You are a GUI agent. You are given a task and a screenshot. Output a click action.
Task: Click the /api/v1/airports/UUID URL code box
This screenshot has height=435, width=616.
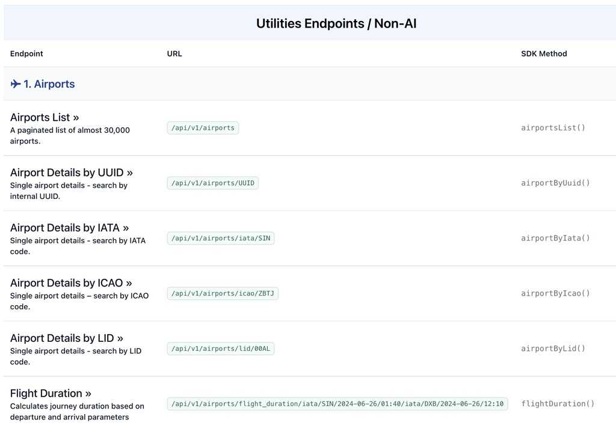coord(213,183)
